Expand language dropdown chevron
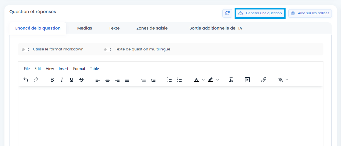This screenshot has height=146, width=341. (287, 80)
